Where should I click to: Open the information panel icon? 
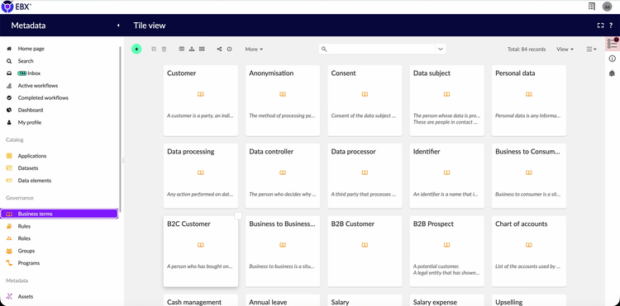click(x=613, y=59)
